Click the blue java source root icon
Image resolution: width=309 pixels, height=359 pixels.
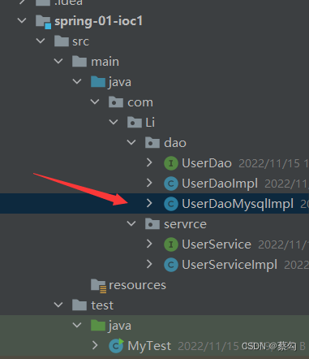pos(97,82)
